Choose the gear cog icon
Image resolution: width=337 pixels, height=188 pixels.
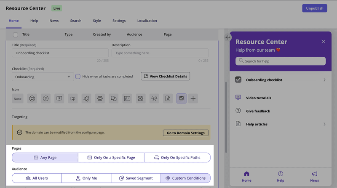[100, 98]
